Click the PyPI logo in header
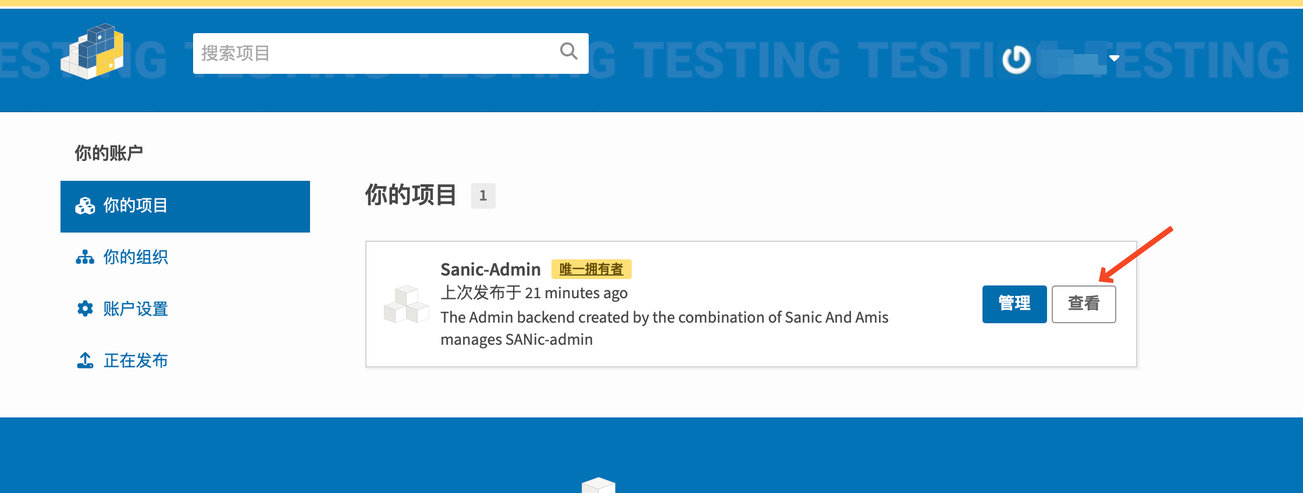This screenshot has width=1303, height=493. [92, 51]
